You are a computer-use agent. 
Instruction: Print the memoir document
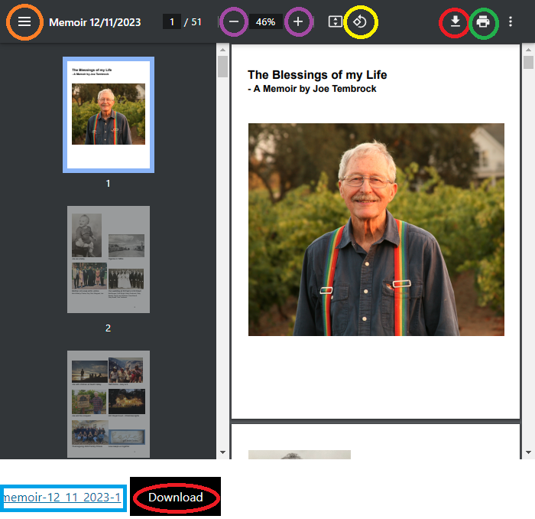pos(483,21)
